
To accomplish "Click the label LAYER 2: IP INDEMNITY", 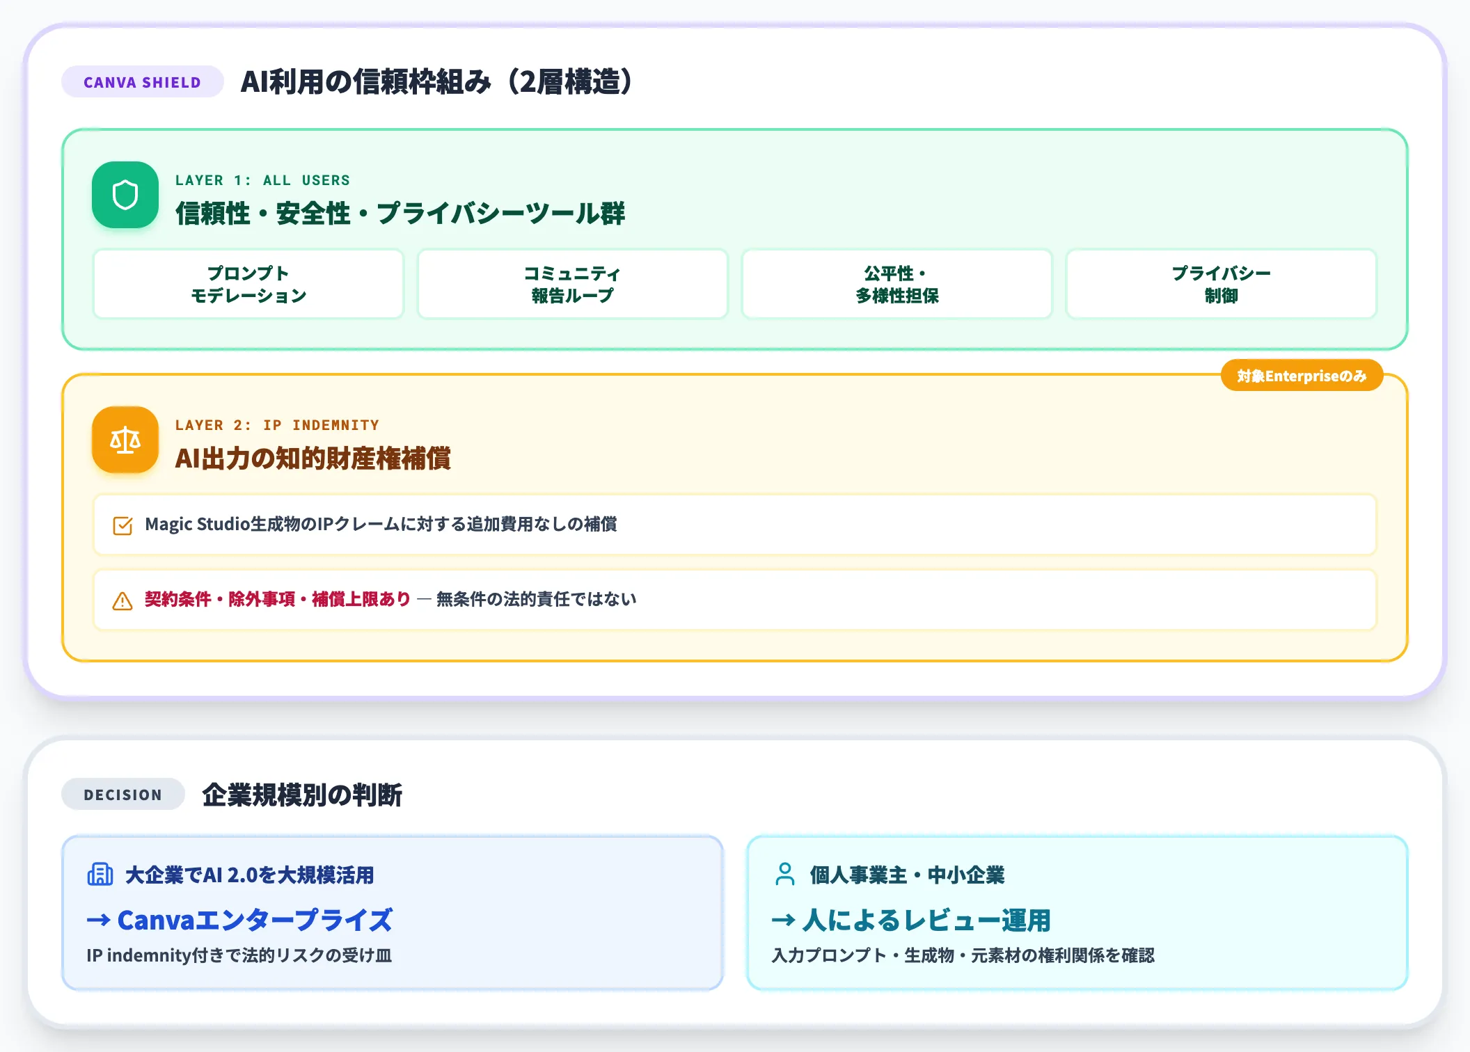I will 277,425.
